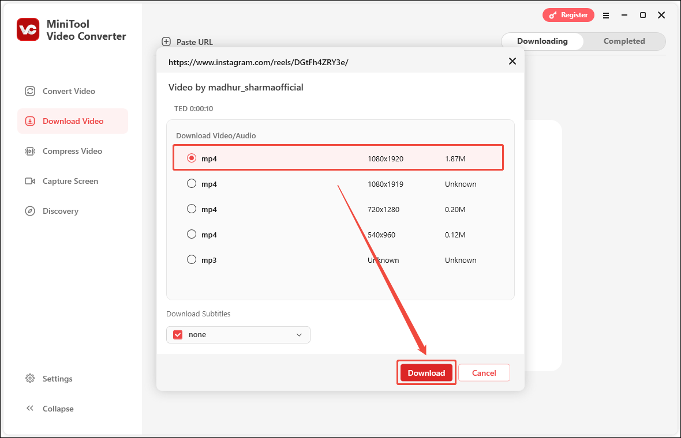Screen dimensions: 681x438
Task: Click the 'Download Video/Audio' heading
Action: coord(216,136)
